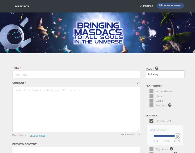
Task: Click the Markdown Format text
Action: tap(130, 134)
